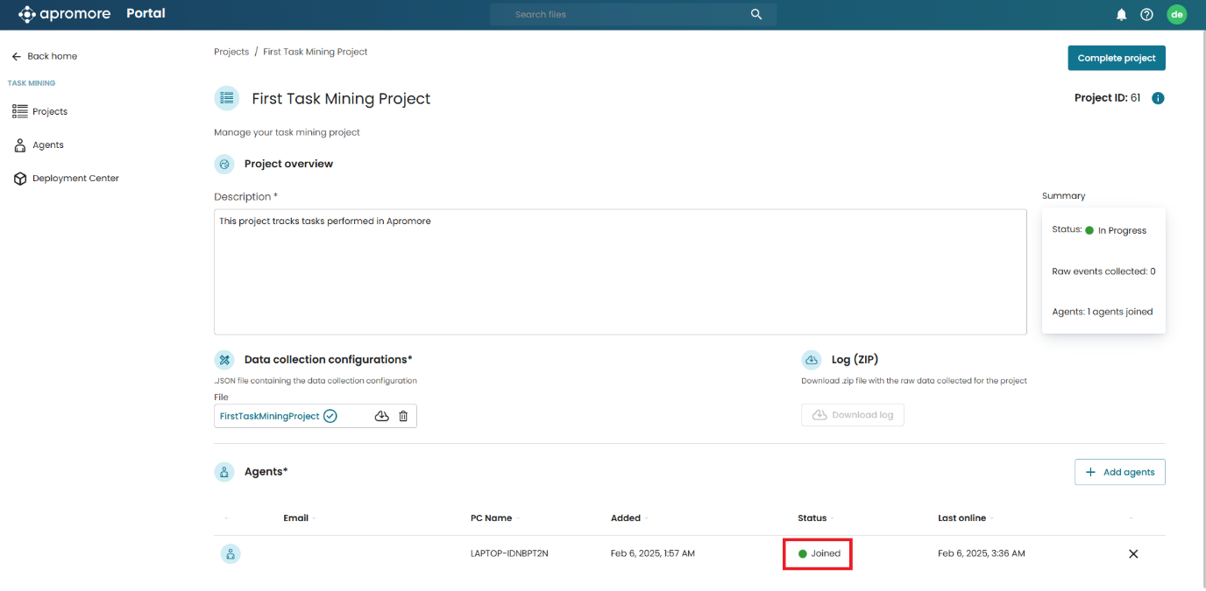Screen dimensions: 1206x591
Task: Click the Projects breadcrumb link
Action: tap(231, 52)
